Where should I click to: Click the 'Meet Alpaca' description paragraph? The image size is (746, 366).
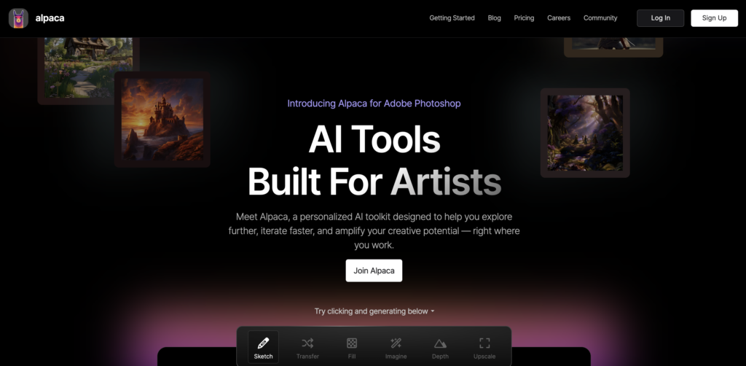374,231
